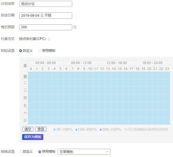
Task: Select 使用模板 radio for 时段设置
Action: pos(40,51)
